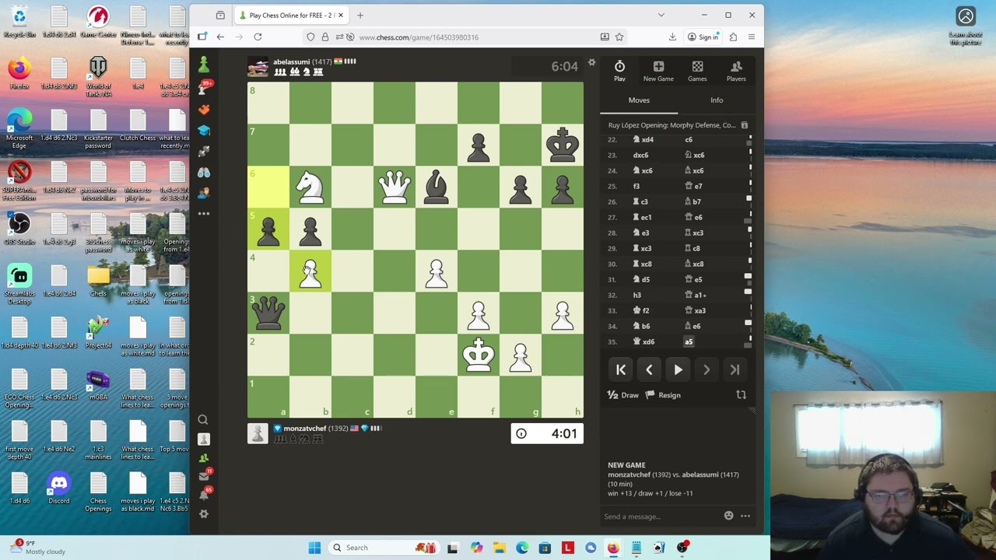This screenshot has width=996, height=560.
Task: Click the white knight on b6
Action: [x=310, y=187]
